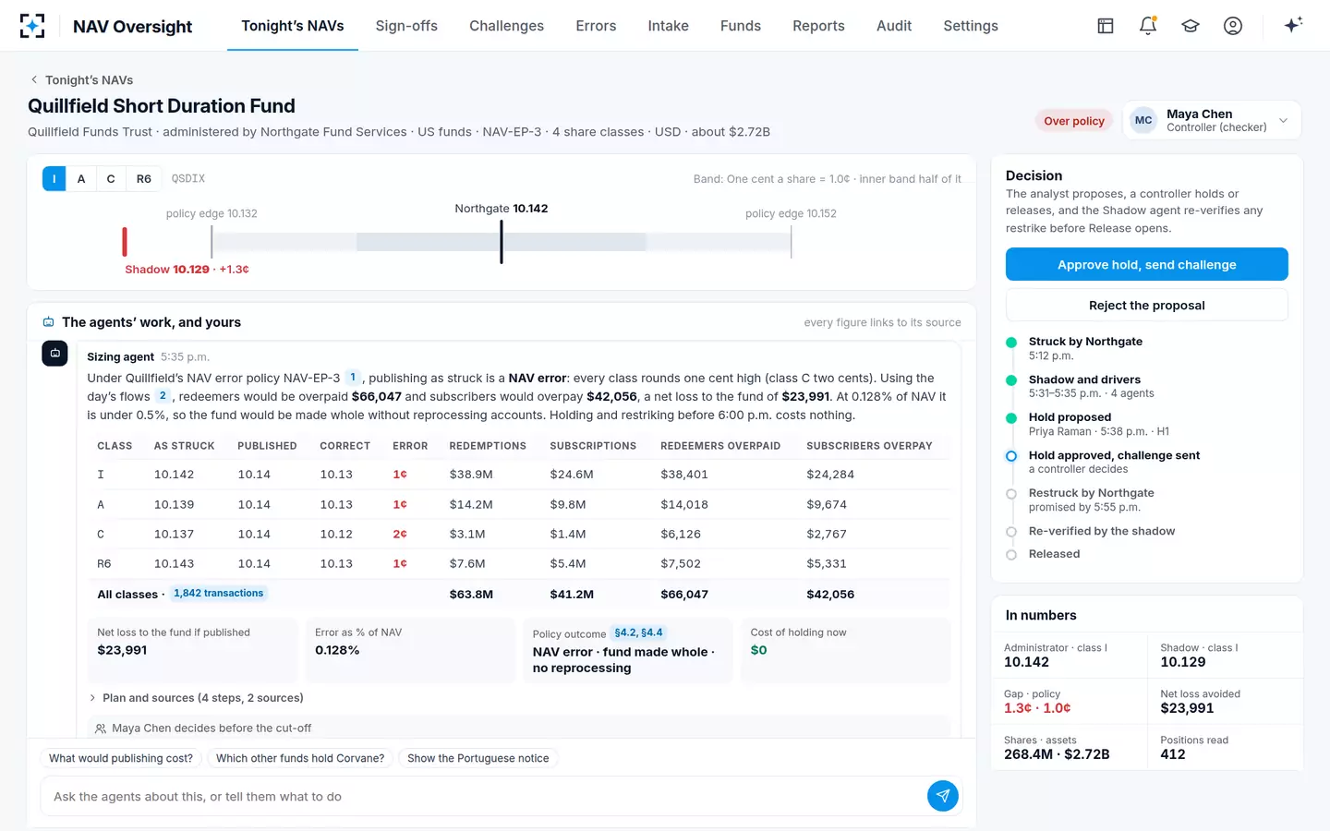Select share class I
The width and height of the screenshot is (1330, 831).
[54, 179]
